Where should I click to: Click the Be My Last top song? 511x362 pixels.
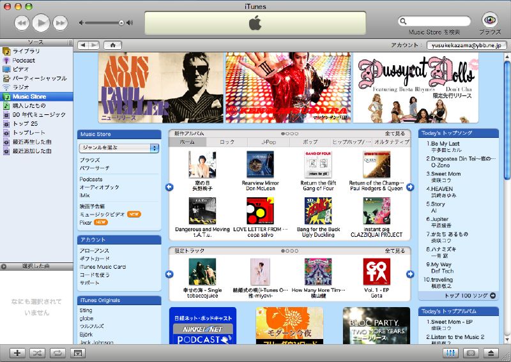(445, 144)
